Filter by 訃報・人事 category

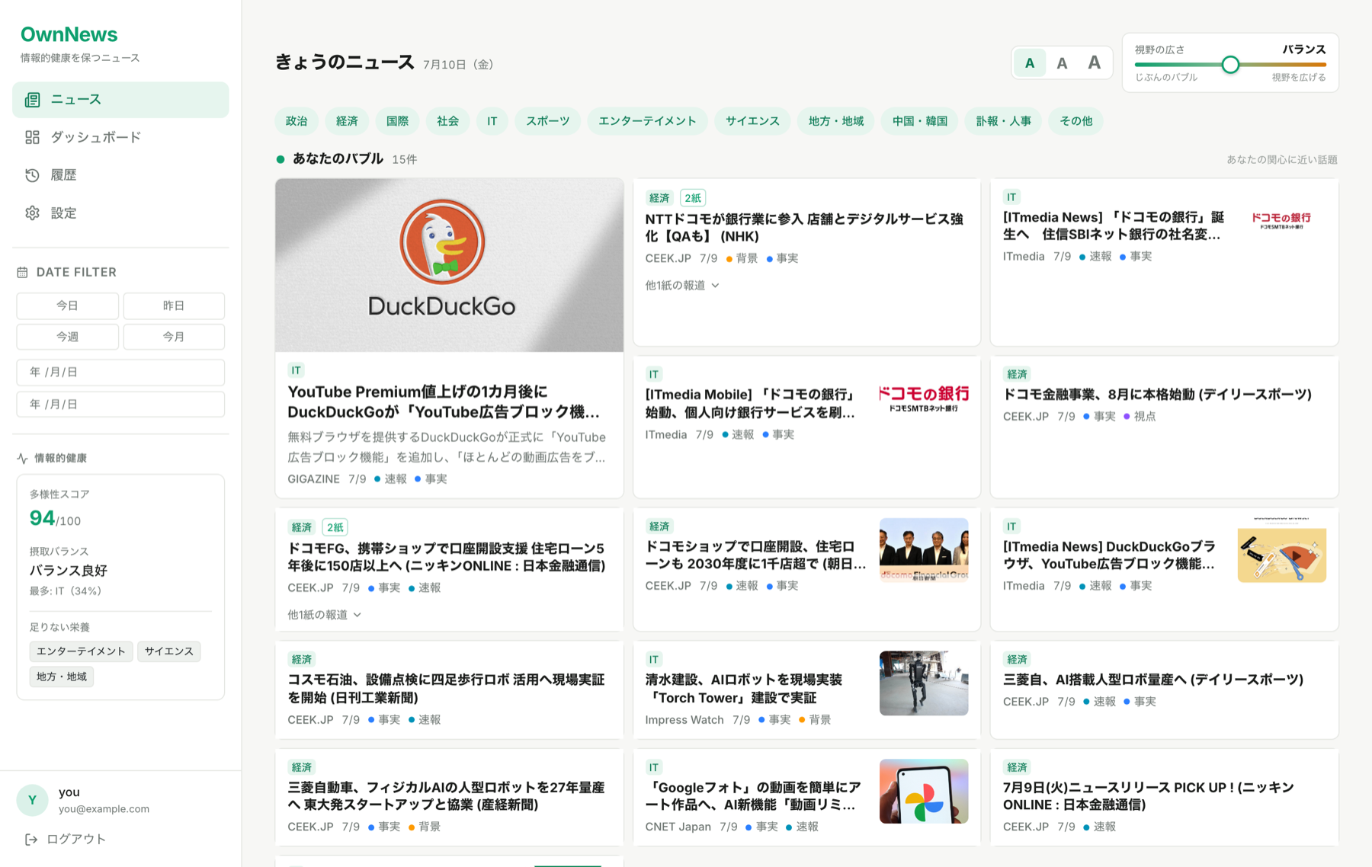[x=1004, y=121]
